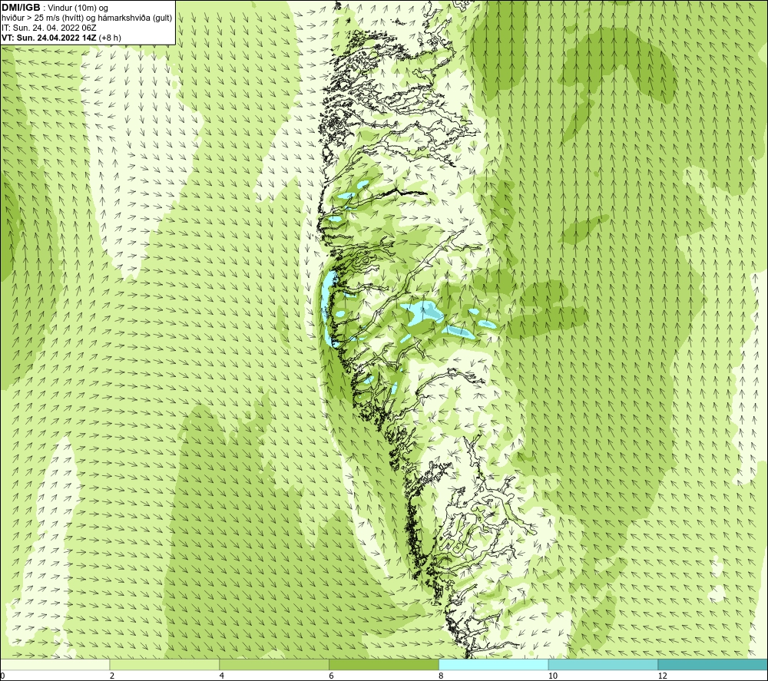Click the '0' label under the color scale
The width and height of the screenshot is (768, 681).
[2, 676]
